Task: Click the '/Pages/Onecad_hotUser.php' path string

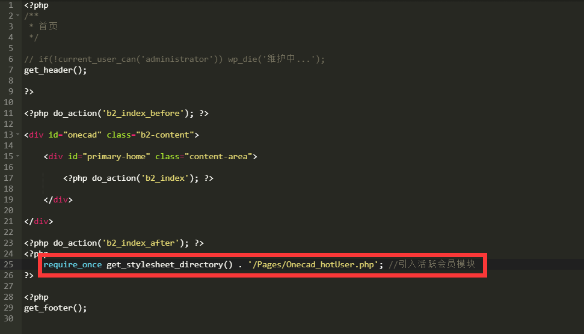Action: pyautogui.click(x=313, y=264)
